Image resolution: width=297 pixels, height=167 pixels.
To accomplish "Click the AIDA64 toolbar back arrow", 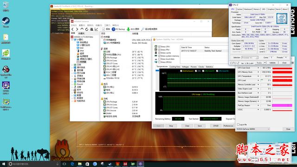I will click(x=72, y=29).
